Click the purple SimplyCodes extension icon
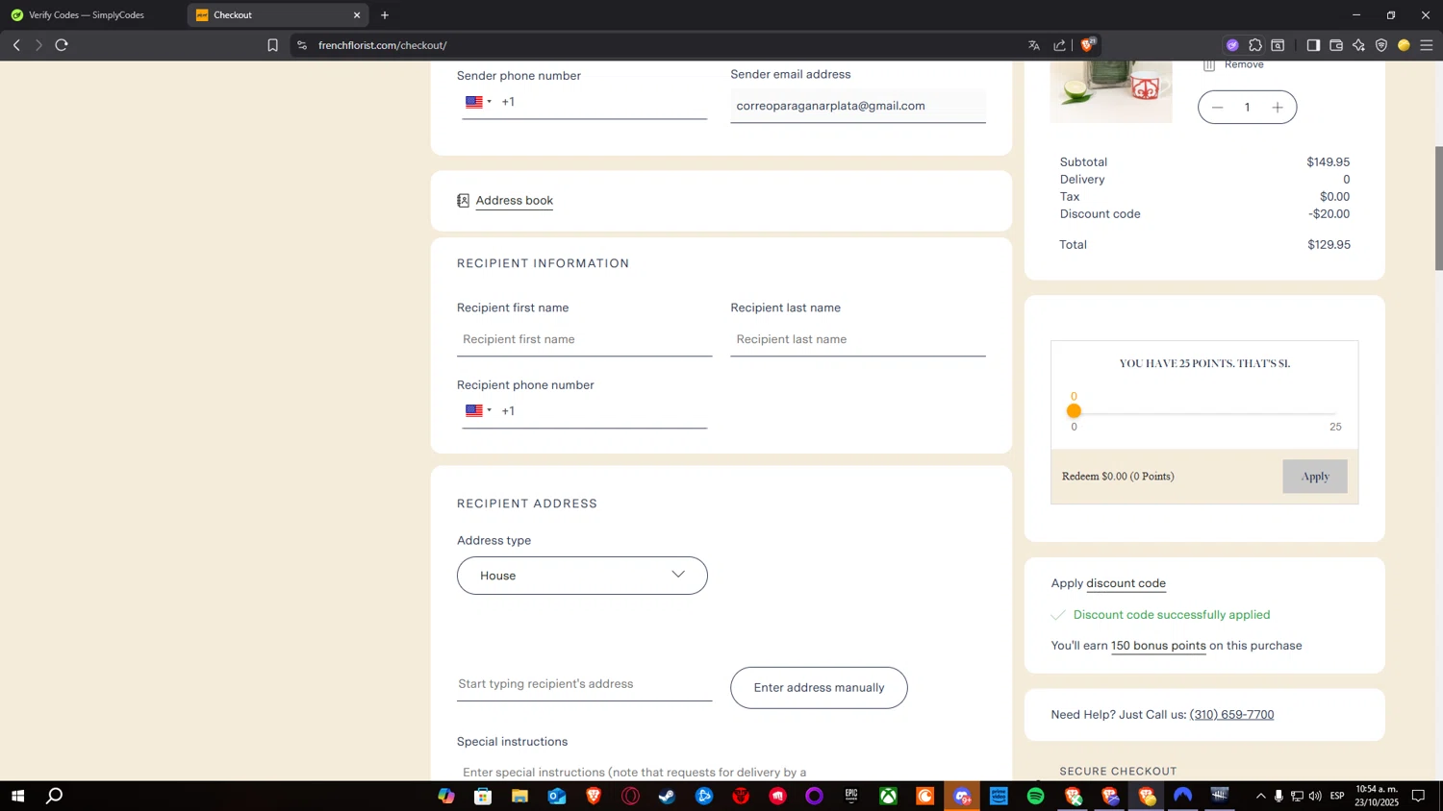This screenshot has height=811, width=1443. point(1232,45)
